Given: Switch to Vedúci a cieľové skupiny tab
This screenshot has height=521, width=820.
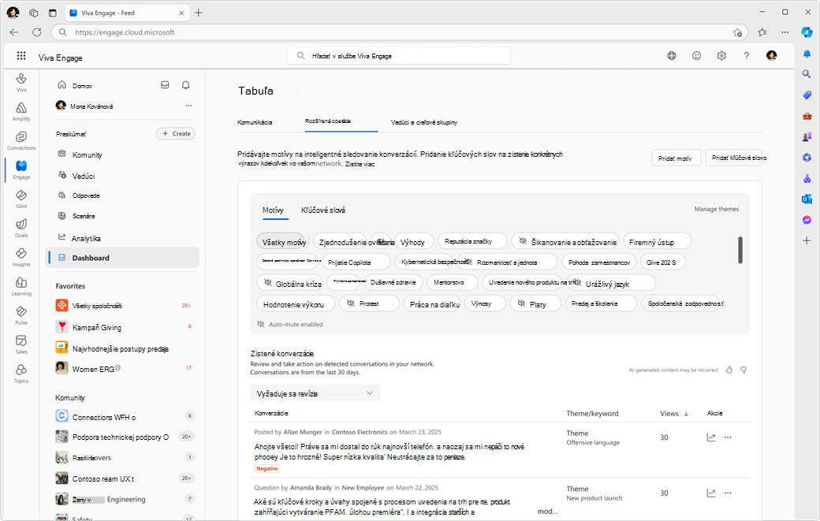Looking at the screenshot, I should tap(424, 122).
